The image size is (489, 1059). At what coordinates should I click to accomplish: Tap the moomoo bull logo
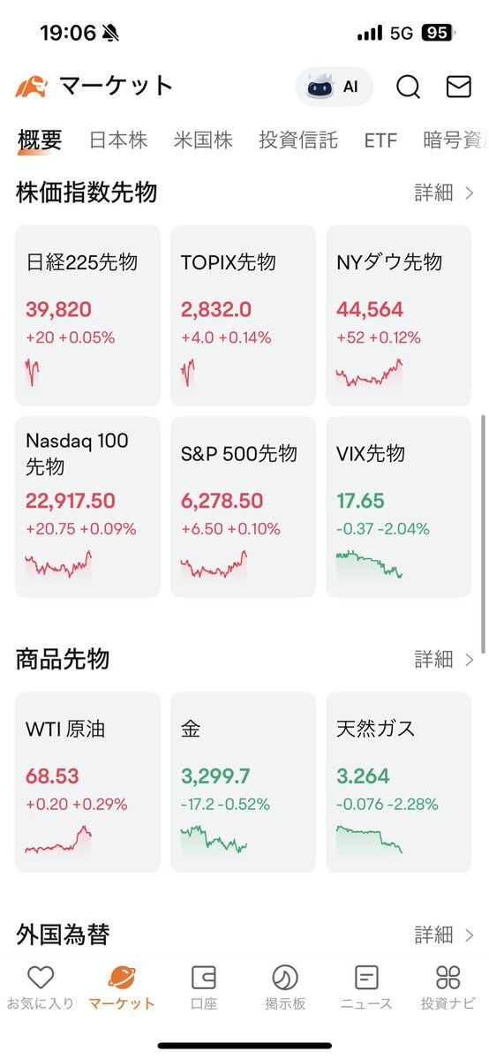[x=31, y=87]
